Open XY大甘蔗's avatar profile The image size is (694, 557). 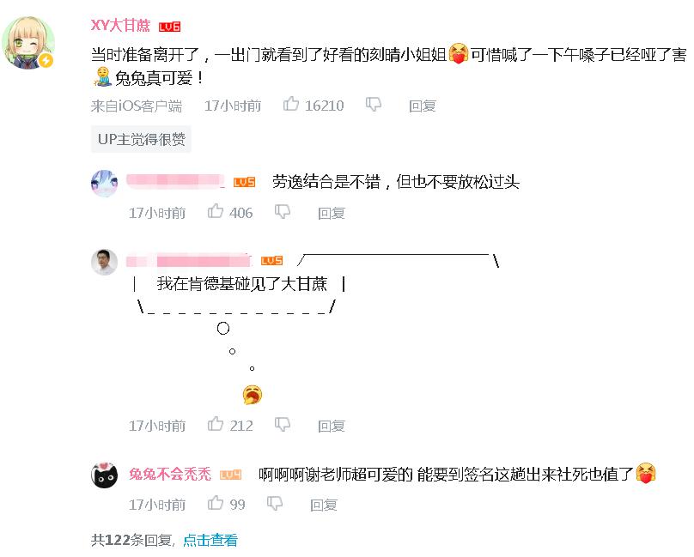tap(27, 43)
